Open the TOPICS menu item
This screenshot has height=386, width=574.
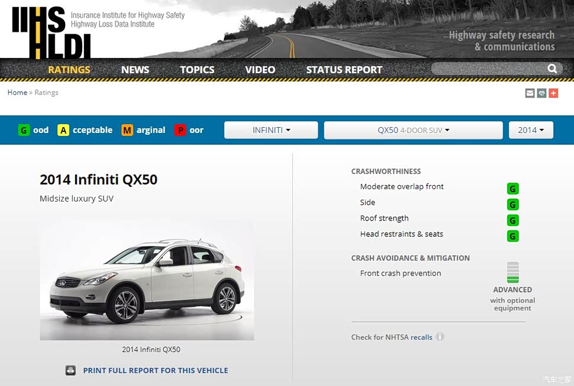coord(197,70)
